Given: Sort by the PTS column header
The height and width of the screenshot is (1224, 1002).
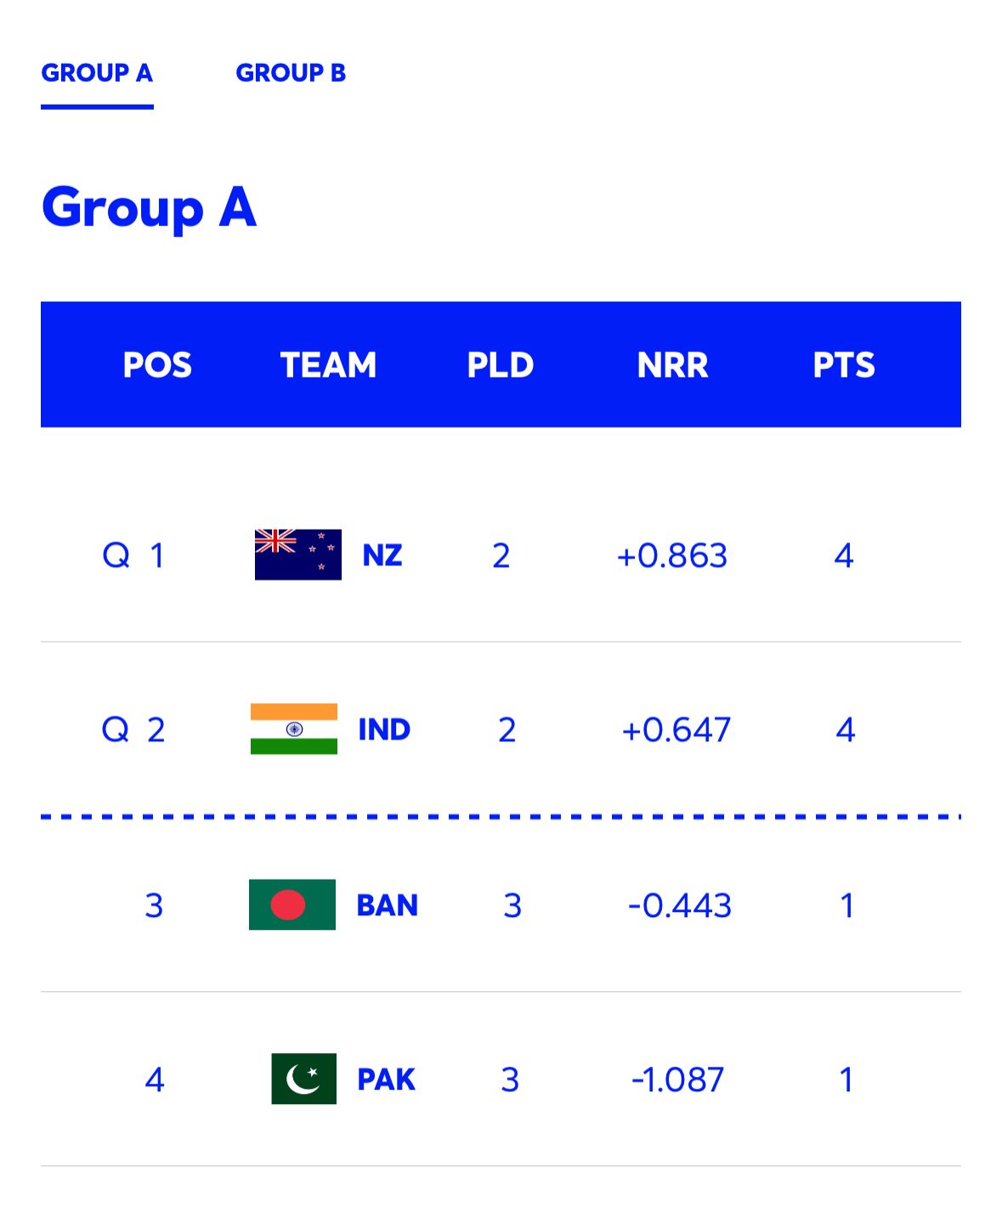Looking at the screenshot, I should [x=846, y=365].
